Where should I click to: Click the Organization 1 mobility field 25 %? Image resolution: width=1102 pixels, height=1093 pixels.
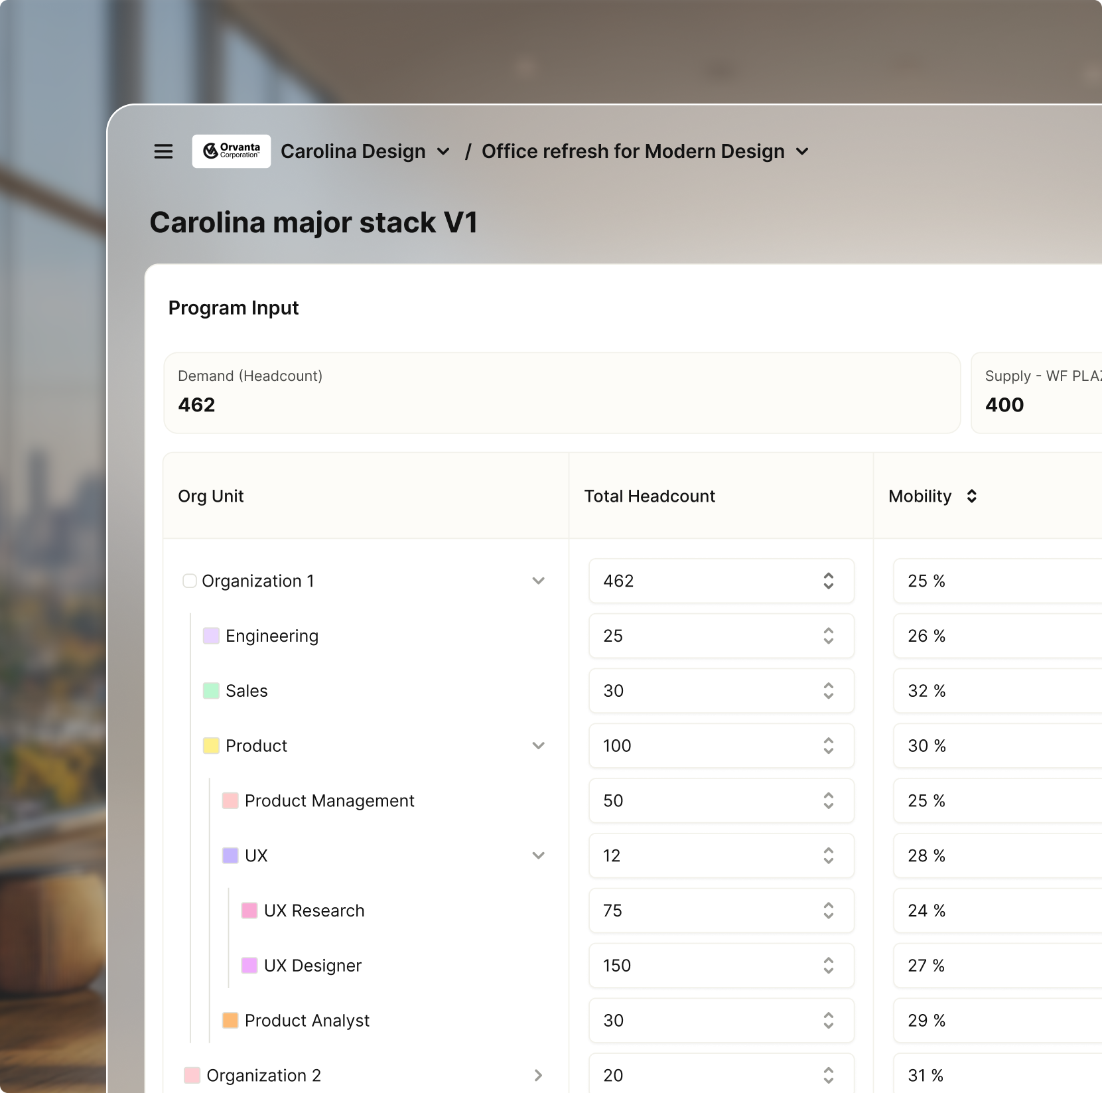[998, 581]
